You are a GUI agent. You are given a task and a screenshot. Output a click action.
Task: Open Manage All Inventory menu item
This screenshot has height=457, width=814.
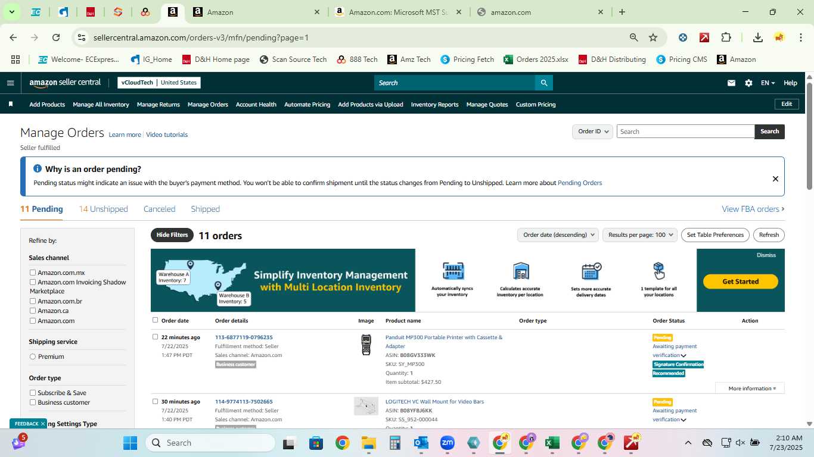(101, 104)
